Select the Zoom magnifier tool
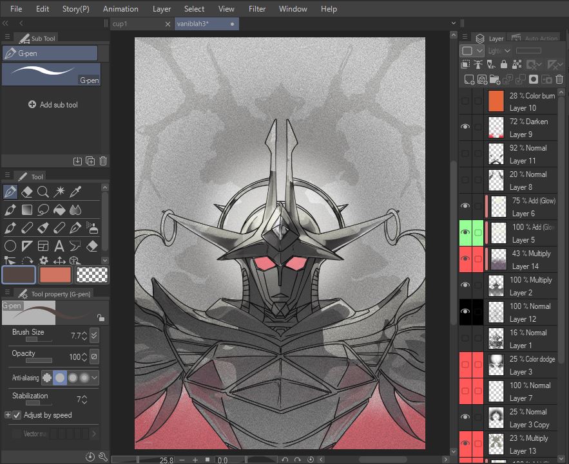Viewport: 569px width, 464px height. click(43, 192)
